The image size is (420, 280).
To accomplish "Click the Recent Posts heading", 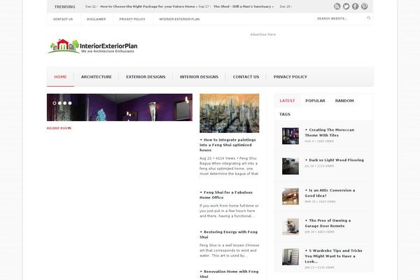I will [x=59, y=128].
